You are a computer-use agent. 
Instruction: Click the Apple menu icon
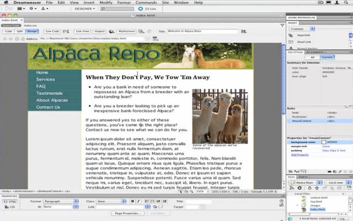[x=5, y=2]
